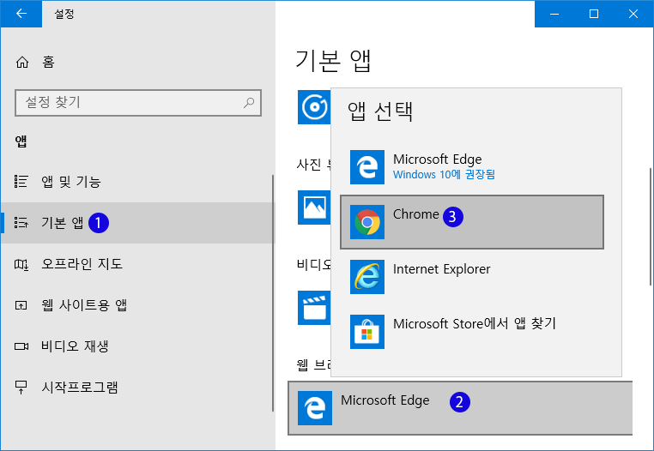Screen dimensions: 654x451
Task: Open 시작프로그램 settings
Action: (x=136, y=388)
